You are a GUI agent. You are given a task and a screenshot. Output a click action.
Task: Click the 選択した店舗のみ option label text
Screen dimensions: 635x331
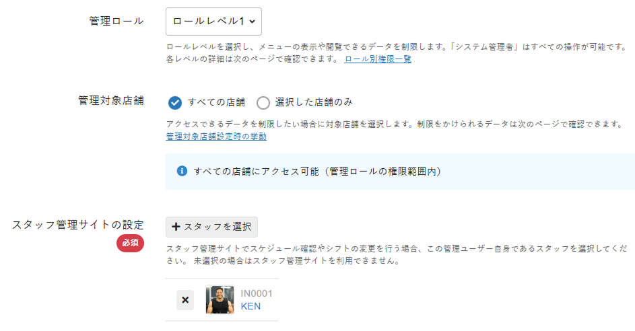(x=314, y=102)
